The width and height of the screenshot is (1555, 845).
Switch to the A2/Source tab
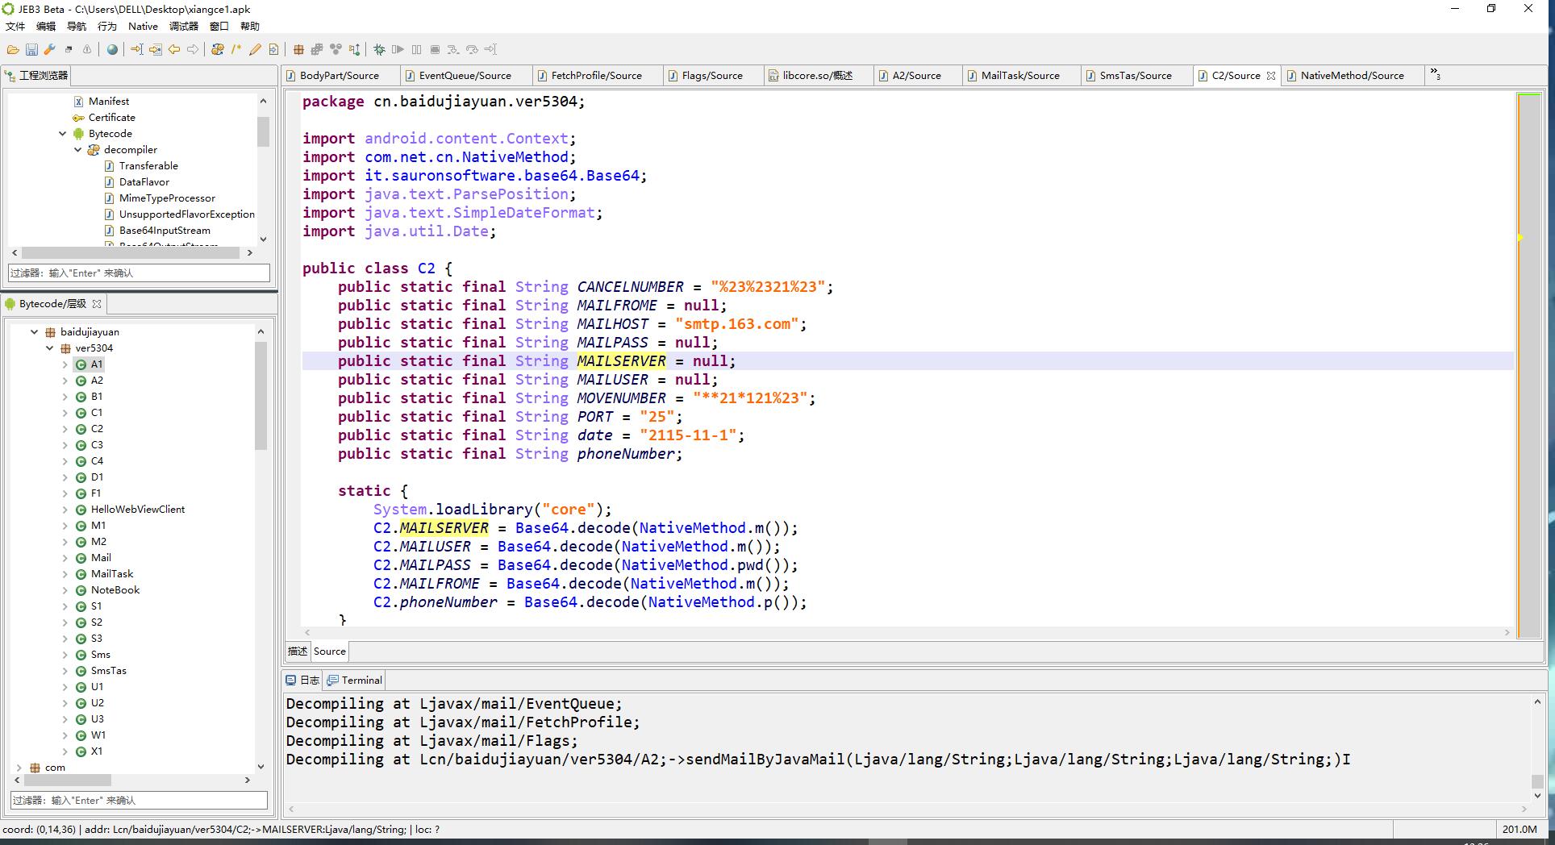[916, 76]
